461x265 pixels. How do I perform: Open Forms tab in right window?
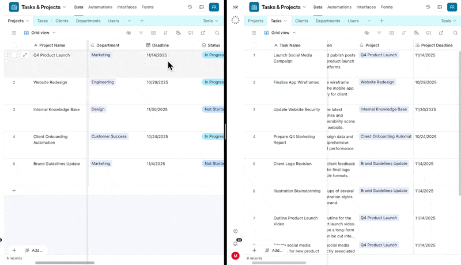coord(386,7)
